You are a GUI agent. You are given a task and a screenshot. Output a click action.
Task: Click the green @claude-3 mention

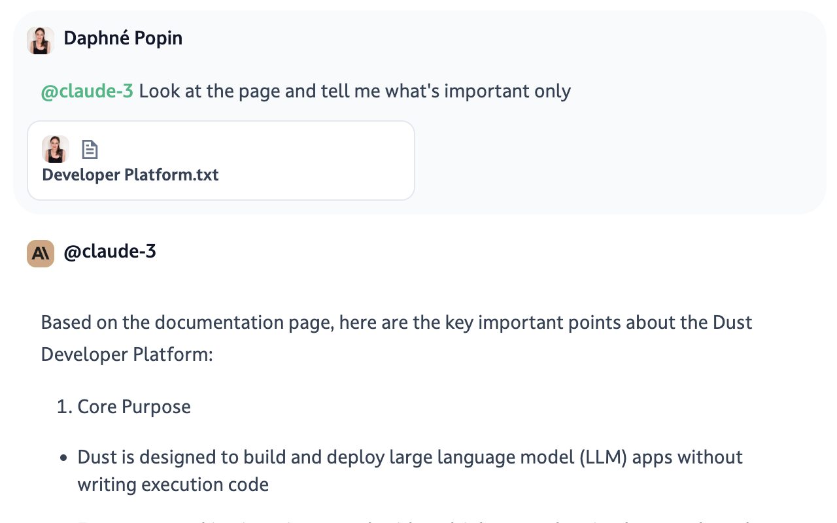(87, 91)
